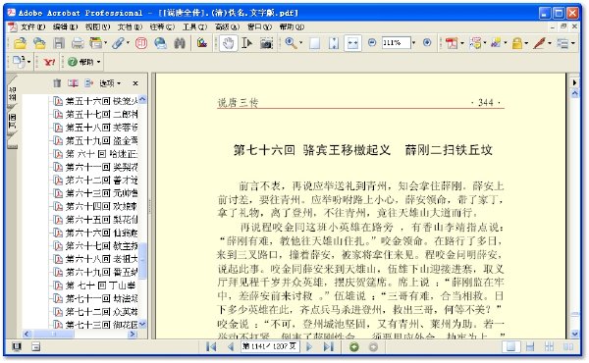Screen dimensions: 589x363
Task: Click the page number field 第1141/1207页
Action: (270, 346)
